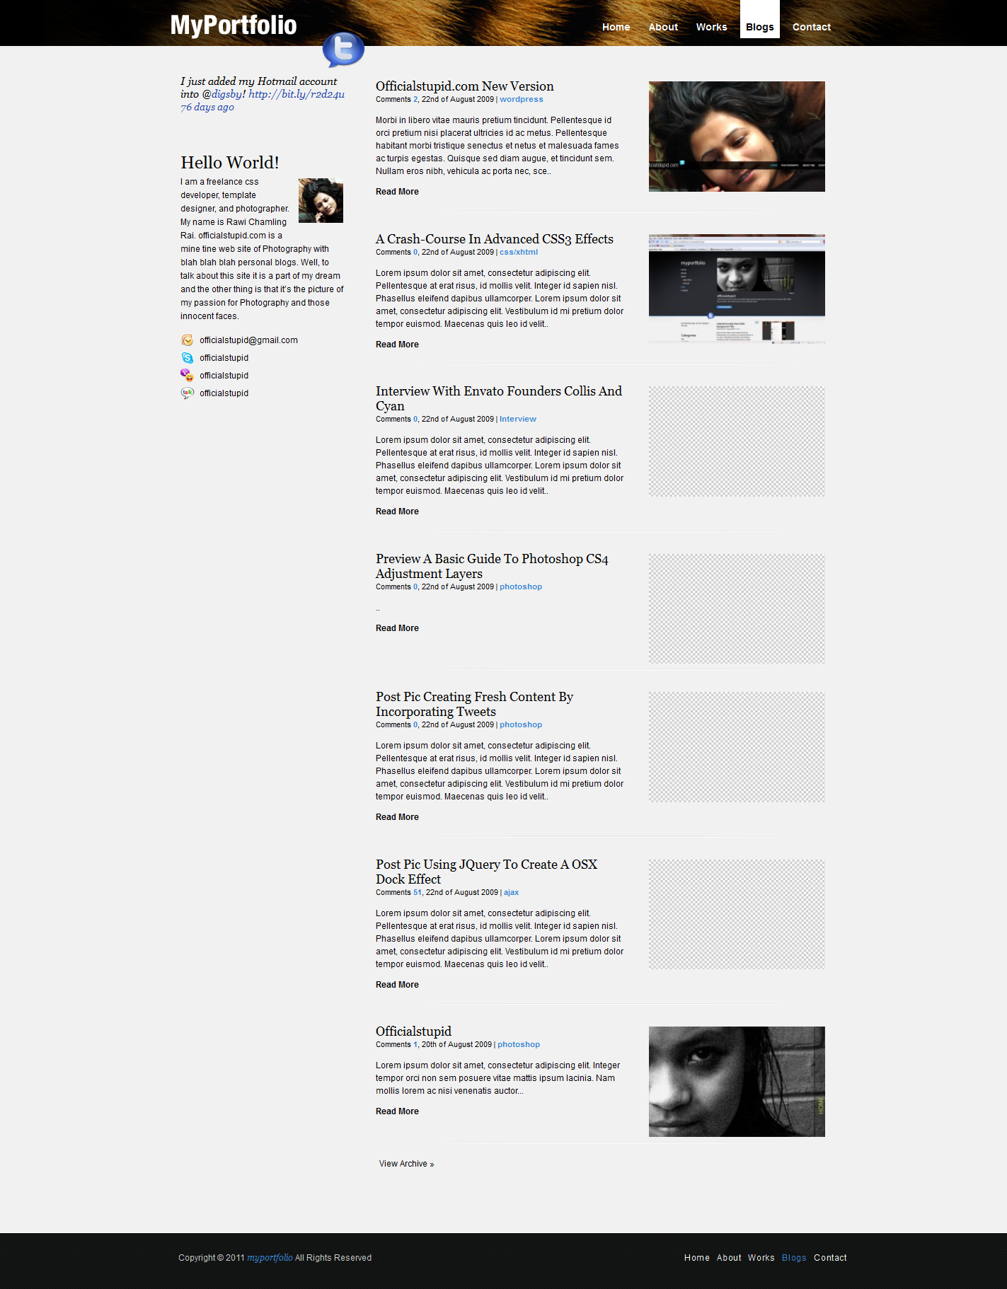
Task: Click the blue Twitter bubble icon
Action: pyautogui.click(x=343, y=49)
